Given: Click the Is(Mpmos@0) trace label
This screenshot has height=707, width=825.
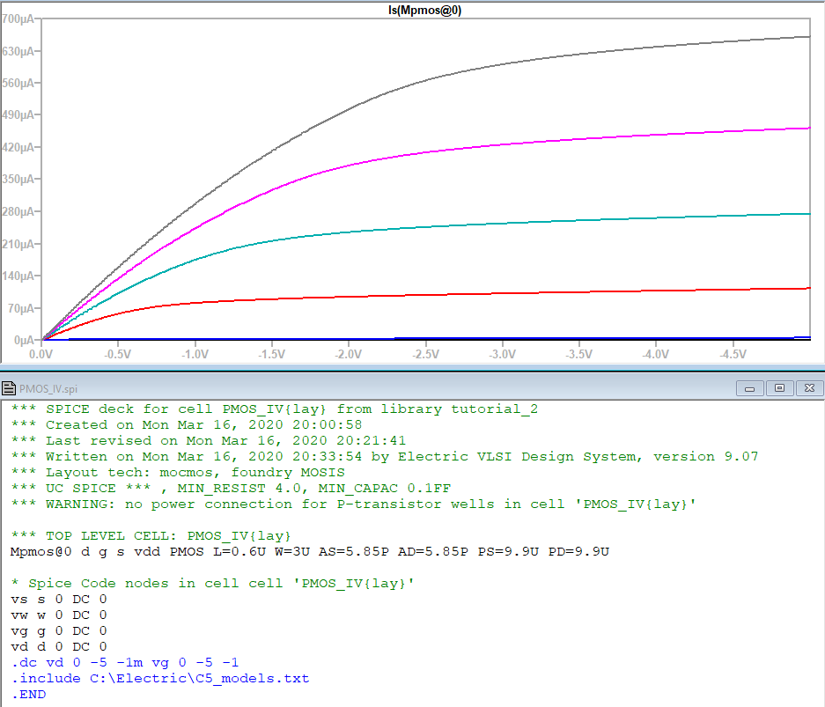Looking at the screenshot, I should pos(425,11).
